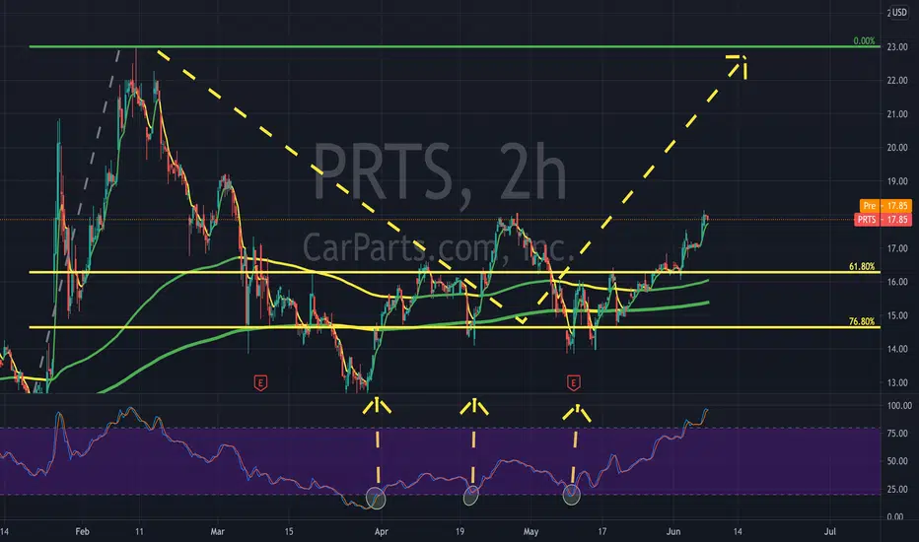Click the Jul label on the time axis
Image resolution: width=919 pixels, height=542 pixels.
[829, 531]
